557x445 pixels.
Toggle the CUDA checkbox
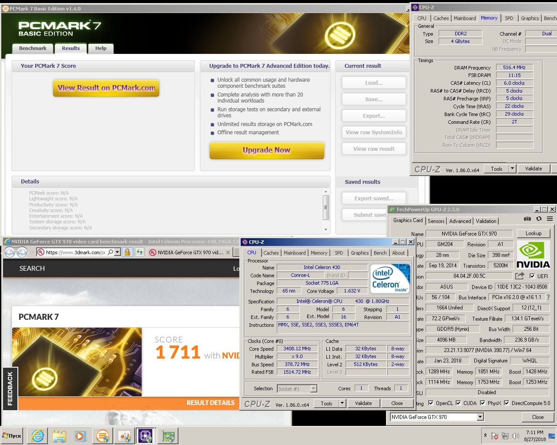458,403
